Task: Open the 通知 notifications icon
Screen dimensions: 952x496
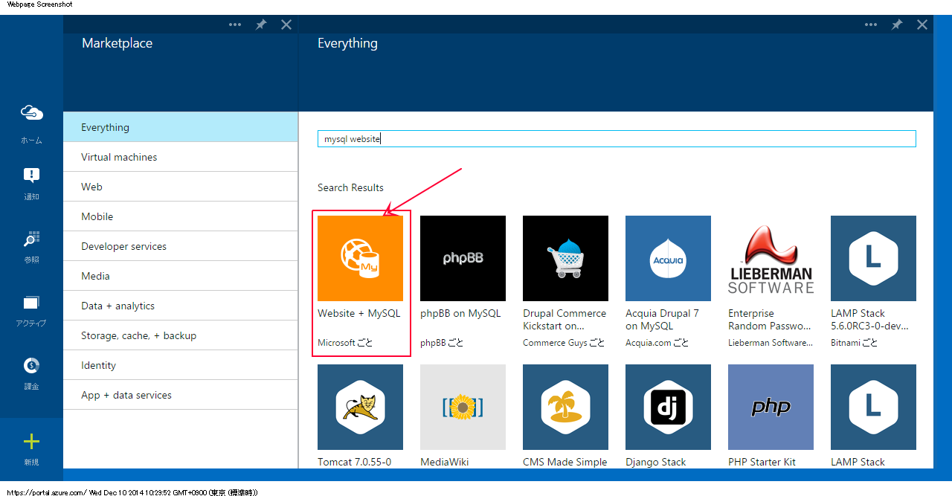Action: pyautogui.click(x=31, y=175)
